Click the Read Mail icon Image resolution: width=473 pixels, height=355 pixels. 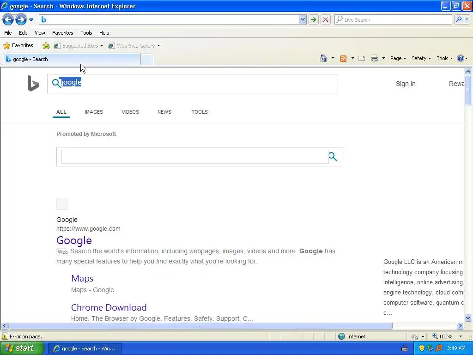pyautogui.click(x=362, y=59)
